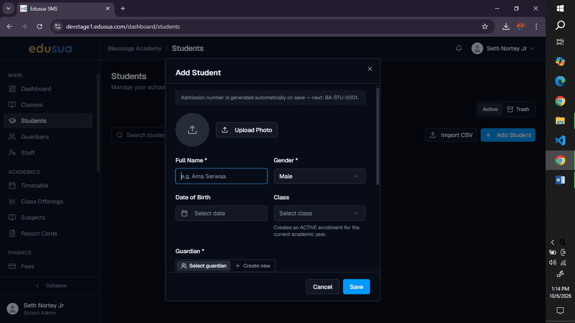Open Windows Search from the taskbar
Viewport: 575px width, 323px height.
coord(560,26)
